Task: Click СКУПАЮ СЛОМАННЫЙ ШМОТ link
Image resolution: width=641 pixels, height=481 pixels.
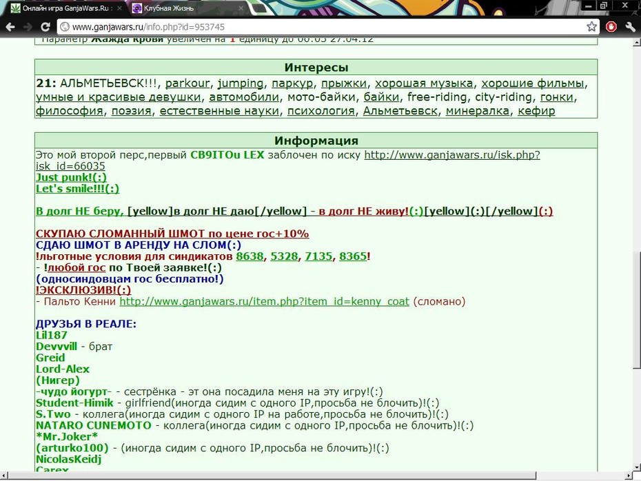Action: (172, 234)
